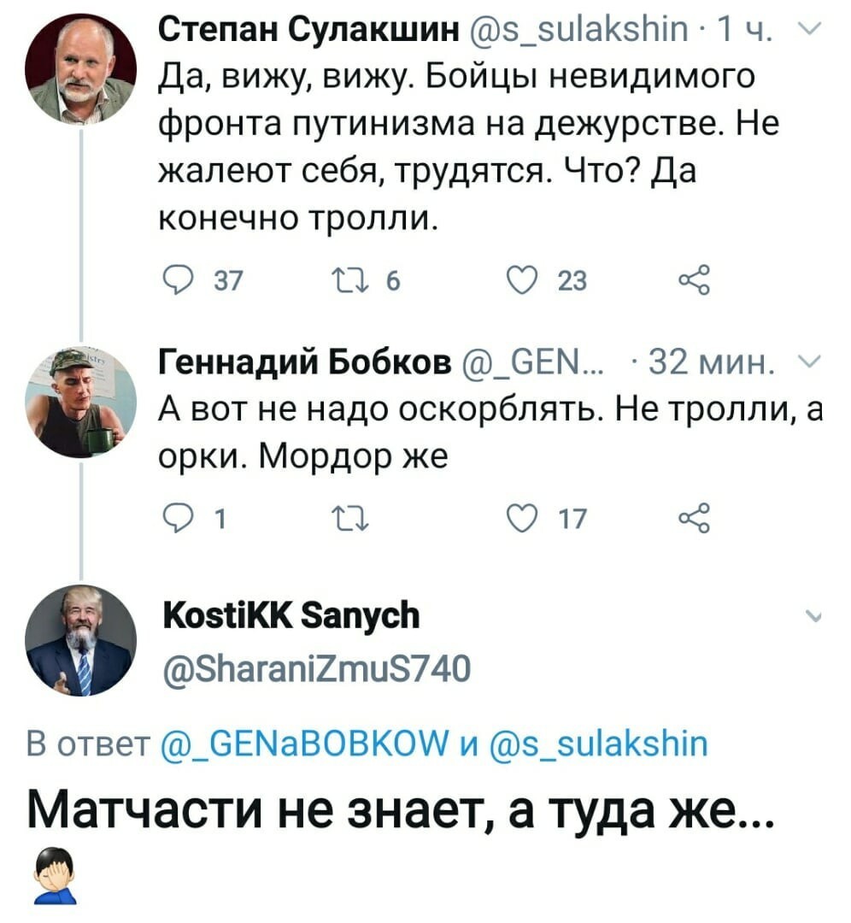Viewport: 851px width, 923px height.
Task: Like Степан Сулакшин's tweet
Action: [522, 281]
